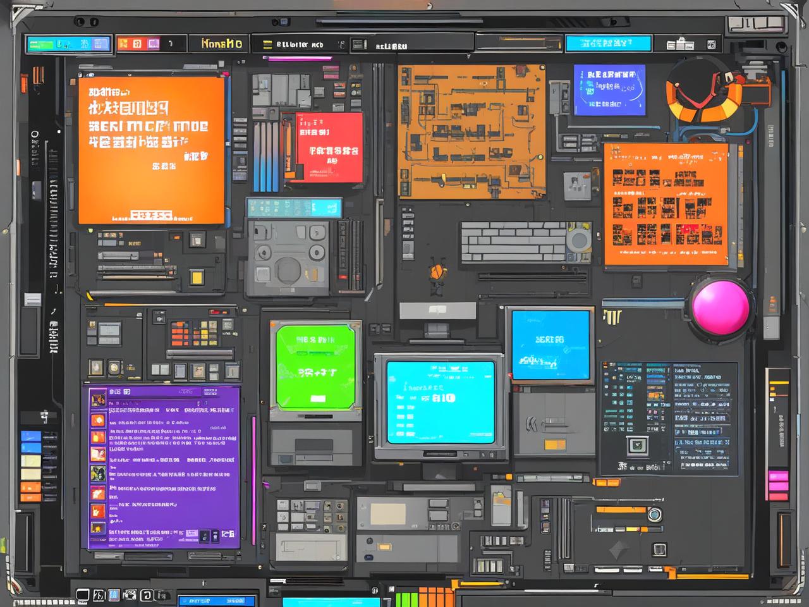Click the yellow square chip below orange panel
Screen dimensions: 809x607
point(197,278)
